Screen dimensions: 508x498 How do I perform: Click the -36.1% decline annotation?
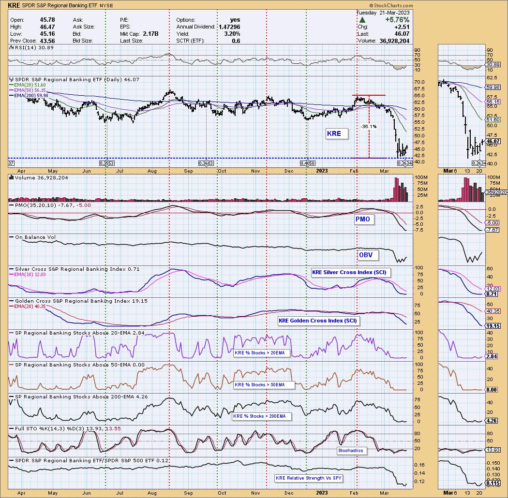[368, 127]
